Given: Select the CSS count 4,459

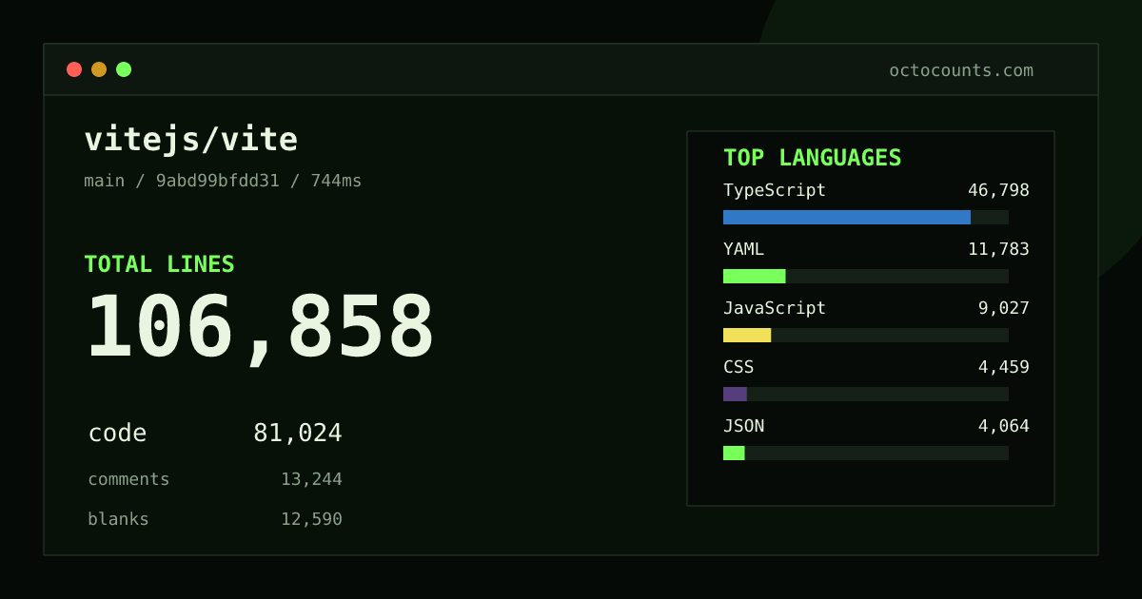Looking at the screenshot, I should (x=1004, y=367).
